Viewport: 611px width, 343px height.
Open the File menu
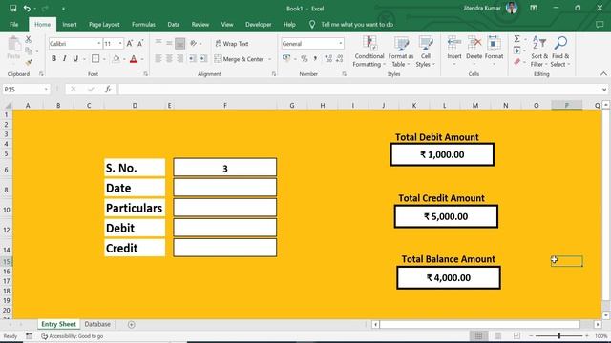point(14,24)
